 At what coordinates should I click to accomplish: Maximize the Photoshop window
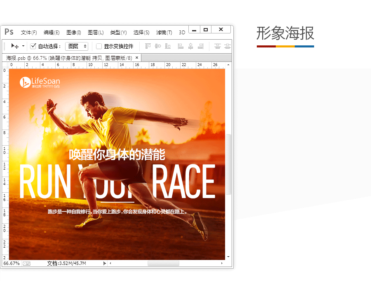pos(206,30)
